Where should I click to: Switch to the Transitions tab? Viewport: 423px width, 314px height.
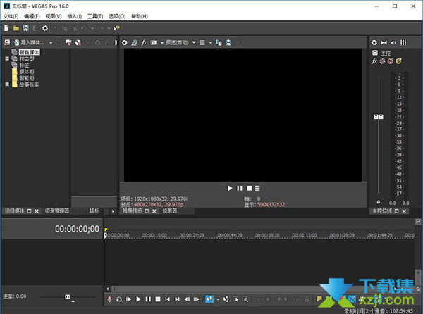(x=94, y=211)
